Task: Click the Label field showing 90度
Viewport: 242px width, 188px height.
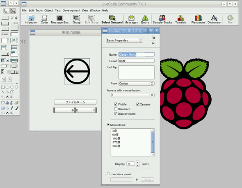Action: [x=137, y=61]
